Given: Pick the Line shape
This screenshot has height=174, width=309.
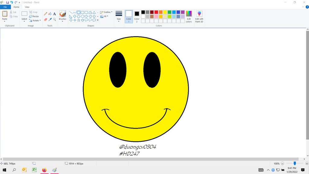Looking at the screenshot, I should 71,12.
